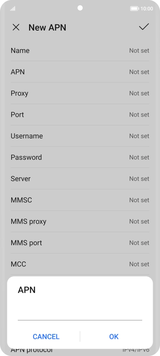Viewport: 160px width, 356px height.
Task: Confirm the APN dialog with OK
Action: pyautogui.click(x=114, y=337)
